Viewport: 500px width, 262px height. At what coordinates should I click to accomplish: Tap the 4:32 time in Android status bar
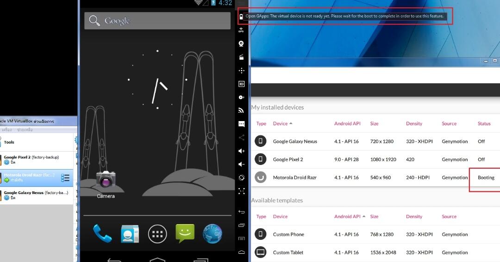click(225, 3)
